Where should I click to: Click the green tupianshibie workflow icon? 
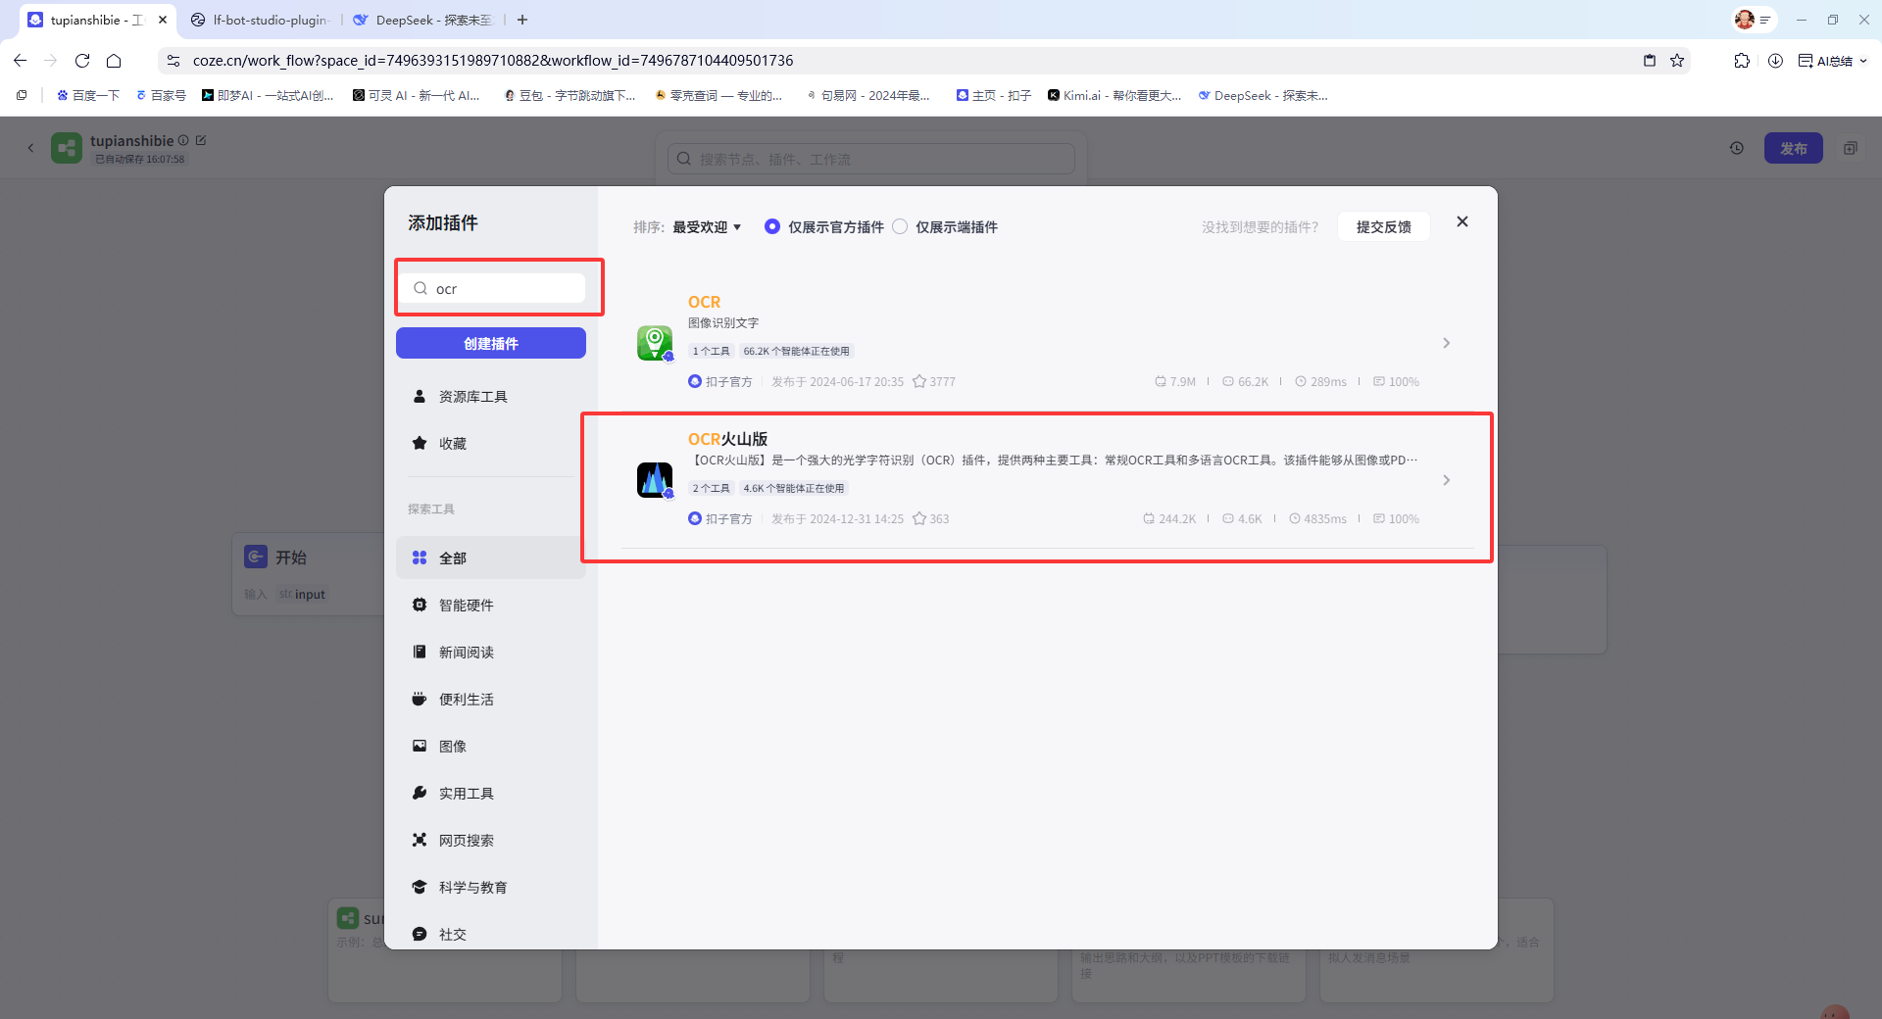[67, 148]
